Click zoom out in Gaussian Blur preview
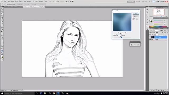Viewport: 169px width, 95px height. pyautogui.click(x=119, y=32)
